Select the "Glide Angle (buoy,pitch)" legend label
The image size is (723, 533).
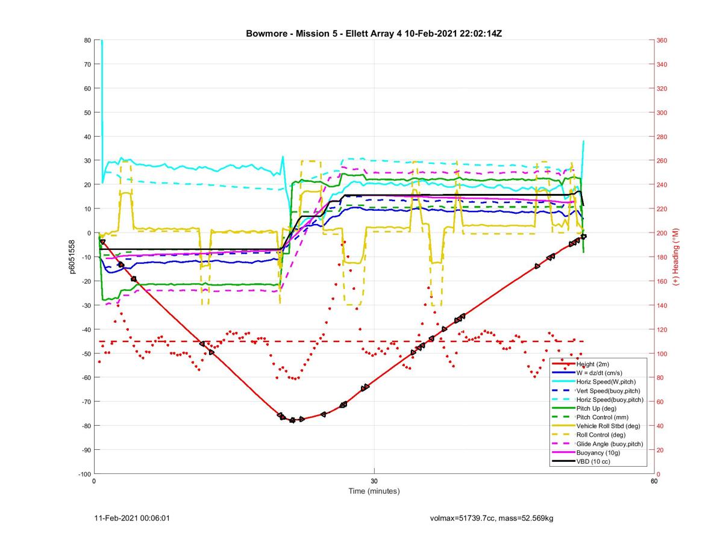click(610, 443)
